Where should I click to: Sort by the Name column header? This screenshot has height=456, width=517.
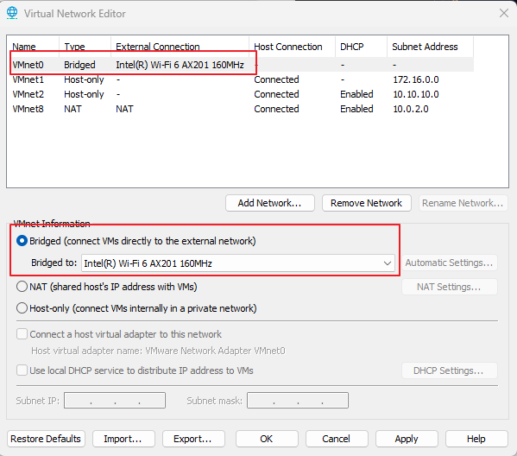pos(33,47)
